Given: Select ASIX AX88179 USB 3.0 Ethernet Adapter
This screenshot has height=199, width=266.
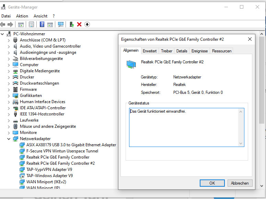Looking at the screenshot, I should (x=71, y=145).
